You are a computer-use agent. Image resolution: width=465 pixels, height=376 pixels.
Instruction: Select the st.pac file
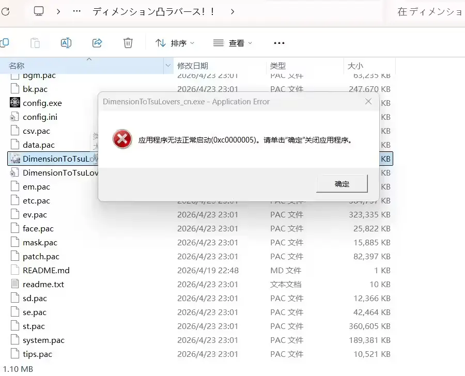pyautogui.click(x=34, y=326)
